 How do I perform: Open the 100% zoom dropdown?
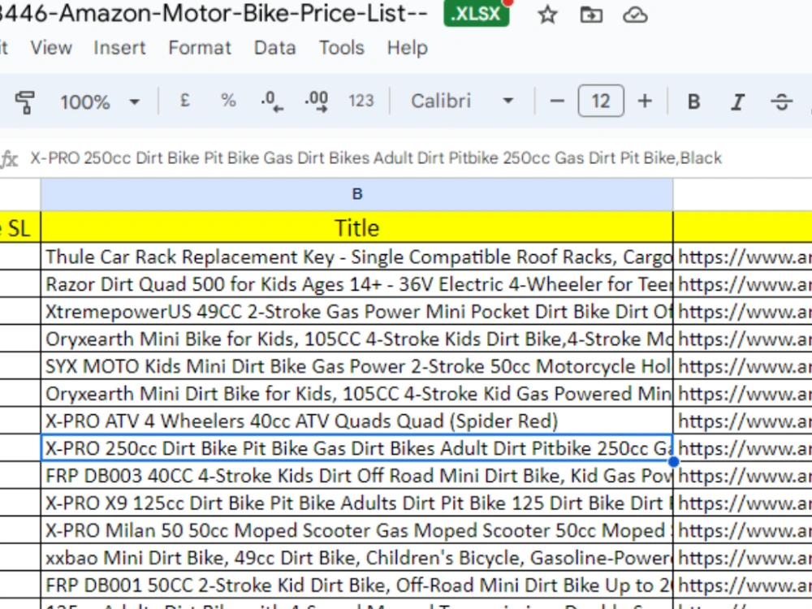tap(99, 101)
